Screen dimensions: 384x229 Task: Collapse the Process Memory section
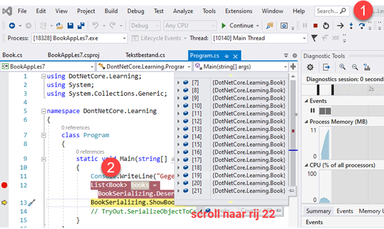click(x=306, y=122)
